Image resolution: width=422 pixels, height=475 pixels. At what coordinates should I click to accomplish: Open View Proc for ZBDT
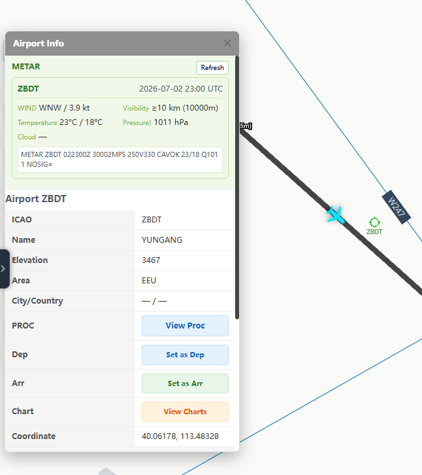coord(185,326)
